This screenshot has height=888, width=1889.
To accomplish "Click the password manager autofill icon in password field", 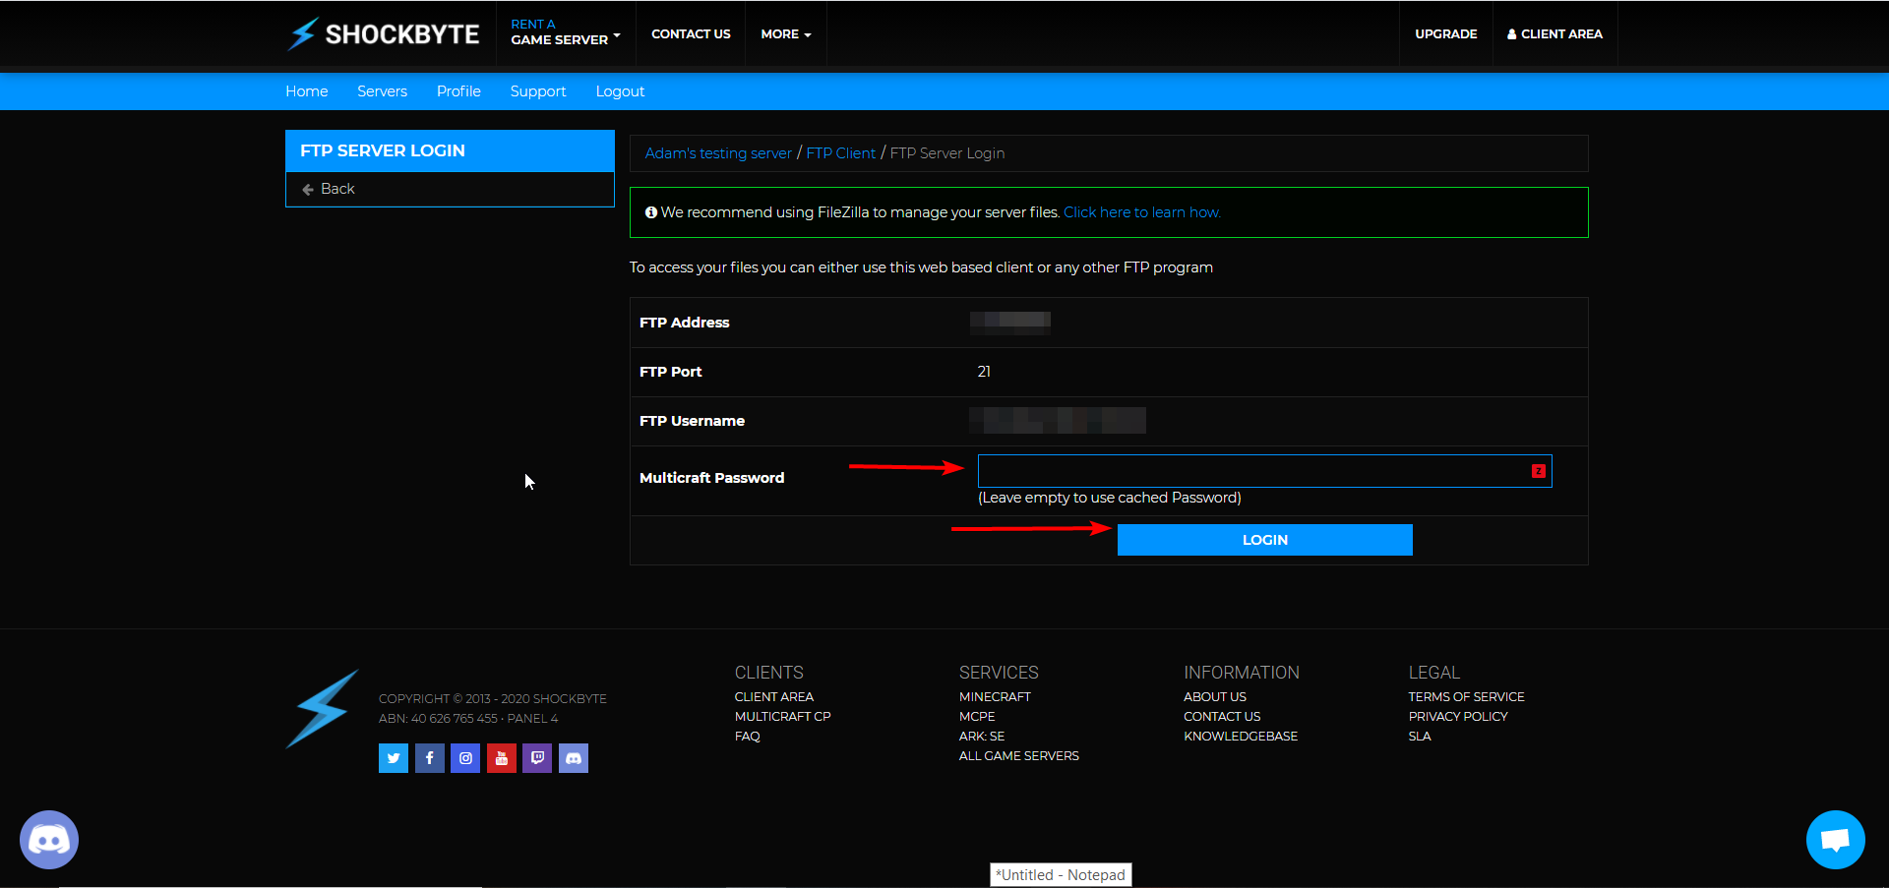I will pyautogui.click(x=1538, y=471).
